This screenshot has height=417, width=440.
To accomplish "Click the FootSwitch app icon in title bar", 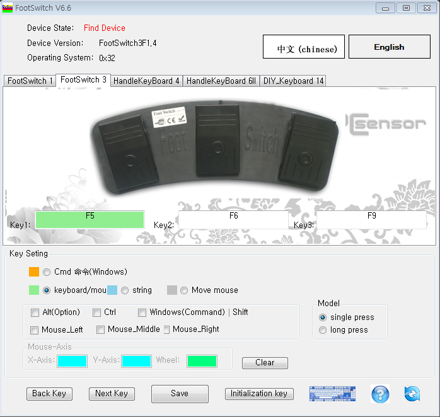I will point(8,8).
